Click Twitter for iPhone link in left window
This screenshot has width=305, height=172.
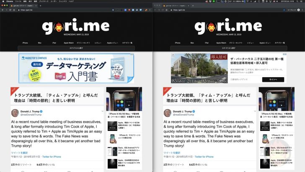click(x=52, y=156)
